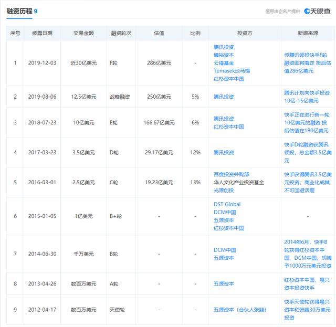Screen dimensions: 336x327
Task: Select valuation cell 286亿美元
Action: click(x=159, y=63)
